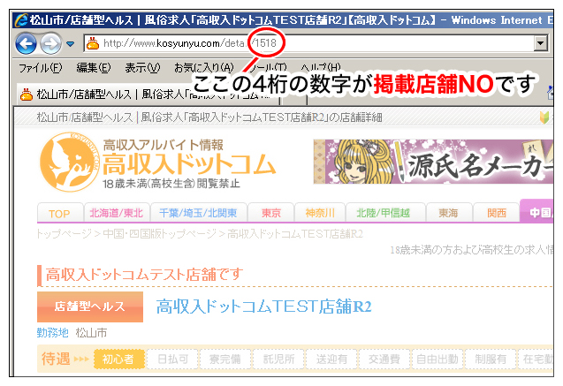Open the 関西 region tab

(497, 213)
